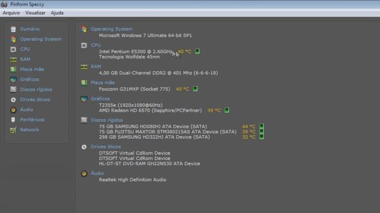Click the 32 °C disk temperature indicator
This screenshot has height=213, width=380.
261,137
